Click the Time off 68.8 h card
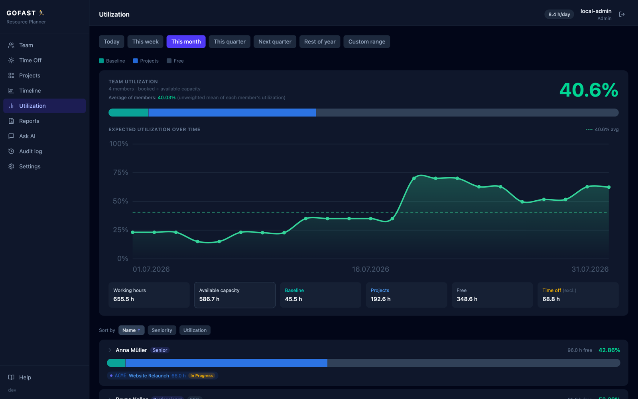Image resolution: width=638 pixels, height=399 pixels. (578, 295)
